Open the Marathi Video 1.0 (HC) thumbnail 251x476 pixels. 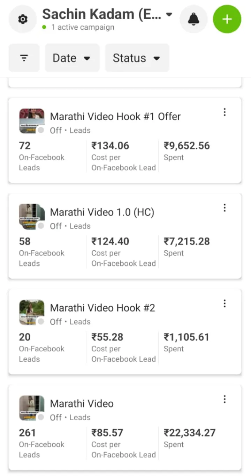coord(31,216)
